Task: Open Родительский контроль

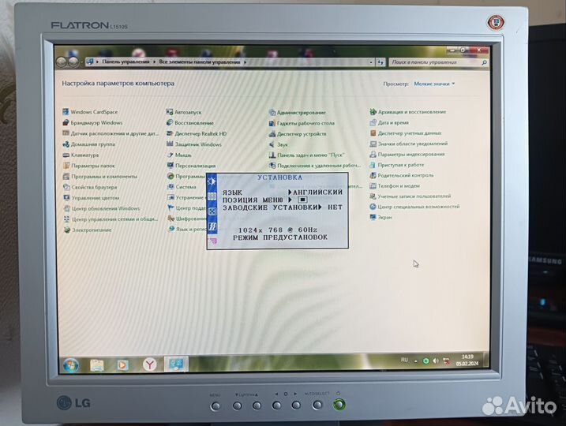Action: [x=405, y=175]
